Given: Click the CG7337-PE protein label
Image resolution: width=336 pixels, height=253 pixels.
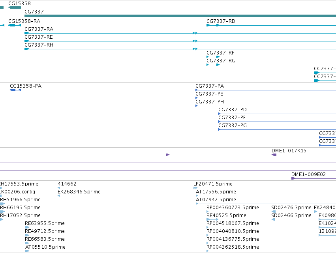Looking at the screenshot, I should [209, 94].
